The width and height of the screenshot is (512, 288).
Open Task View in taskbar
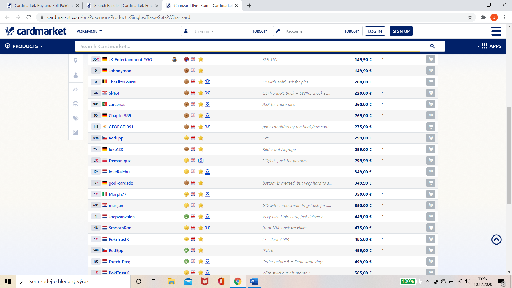(155, 281)
